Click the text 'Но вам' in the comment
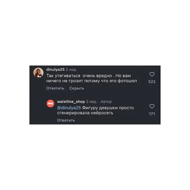The height and width of the screenshot is (190, 190). pos(123,76)
